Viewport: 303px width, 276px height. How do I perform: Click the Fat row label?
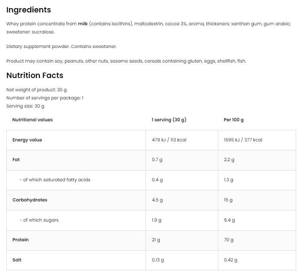tap(16, 160)
